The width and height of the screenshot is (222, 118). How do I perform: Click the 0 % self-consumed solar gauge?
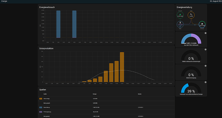(191, 55)
